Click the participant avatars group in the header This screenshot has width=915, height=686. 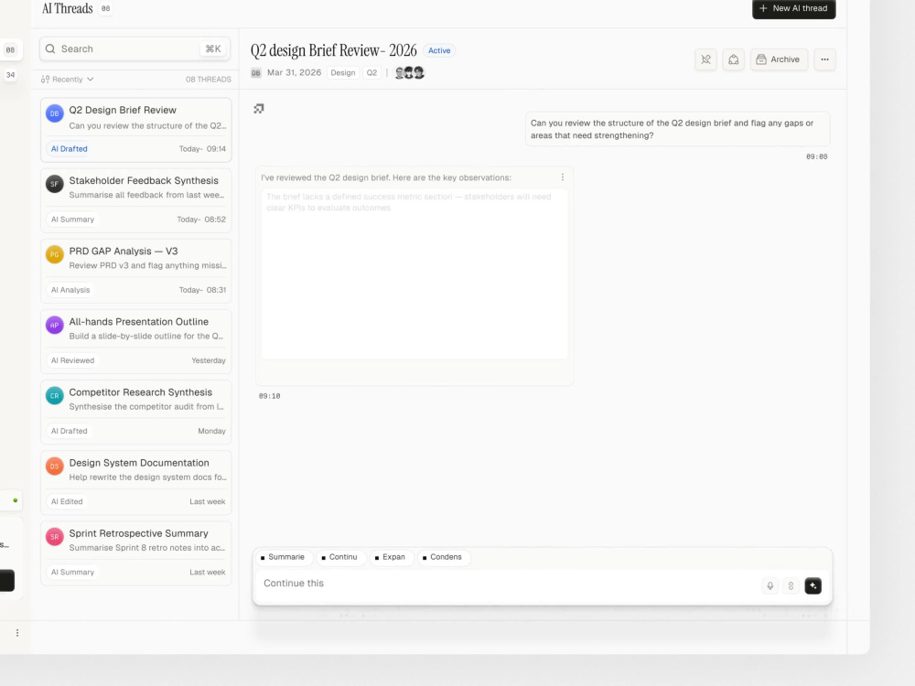(x=410, y=73)
